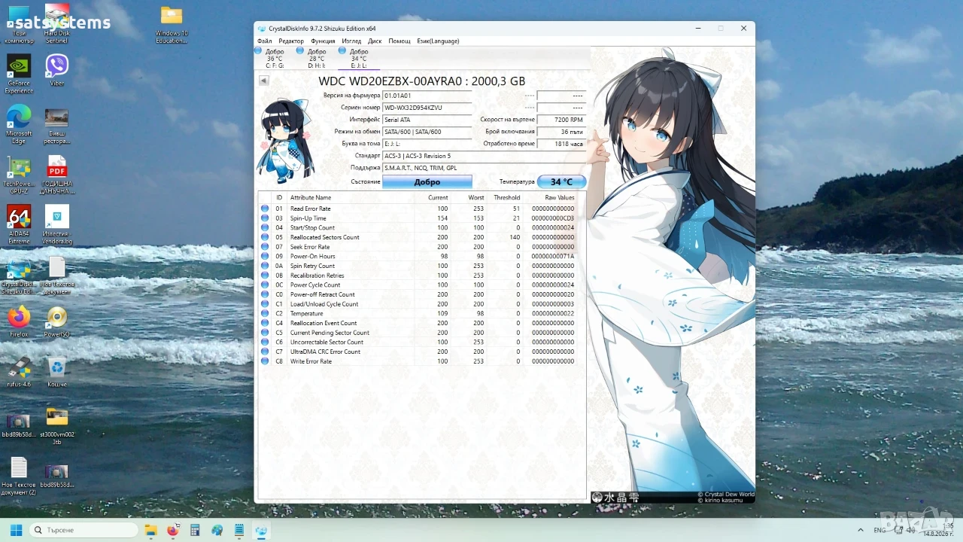
Task: Open the Windows Start menu
Action: point(16,530)
